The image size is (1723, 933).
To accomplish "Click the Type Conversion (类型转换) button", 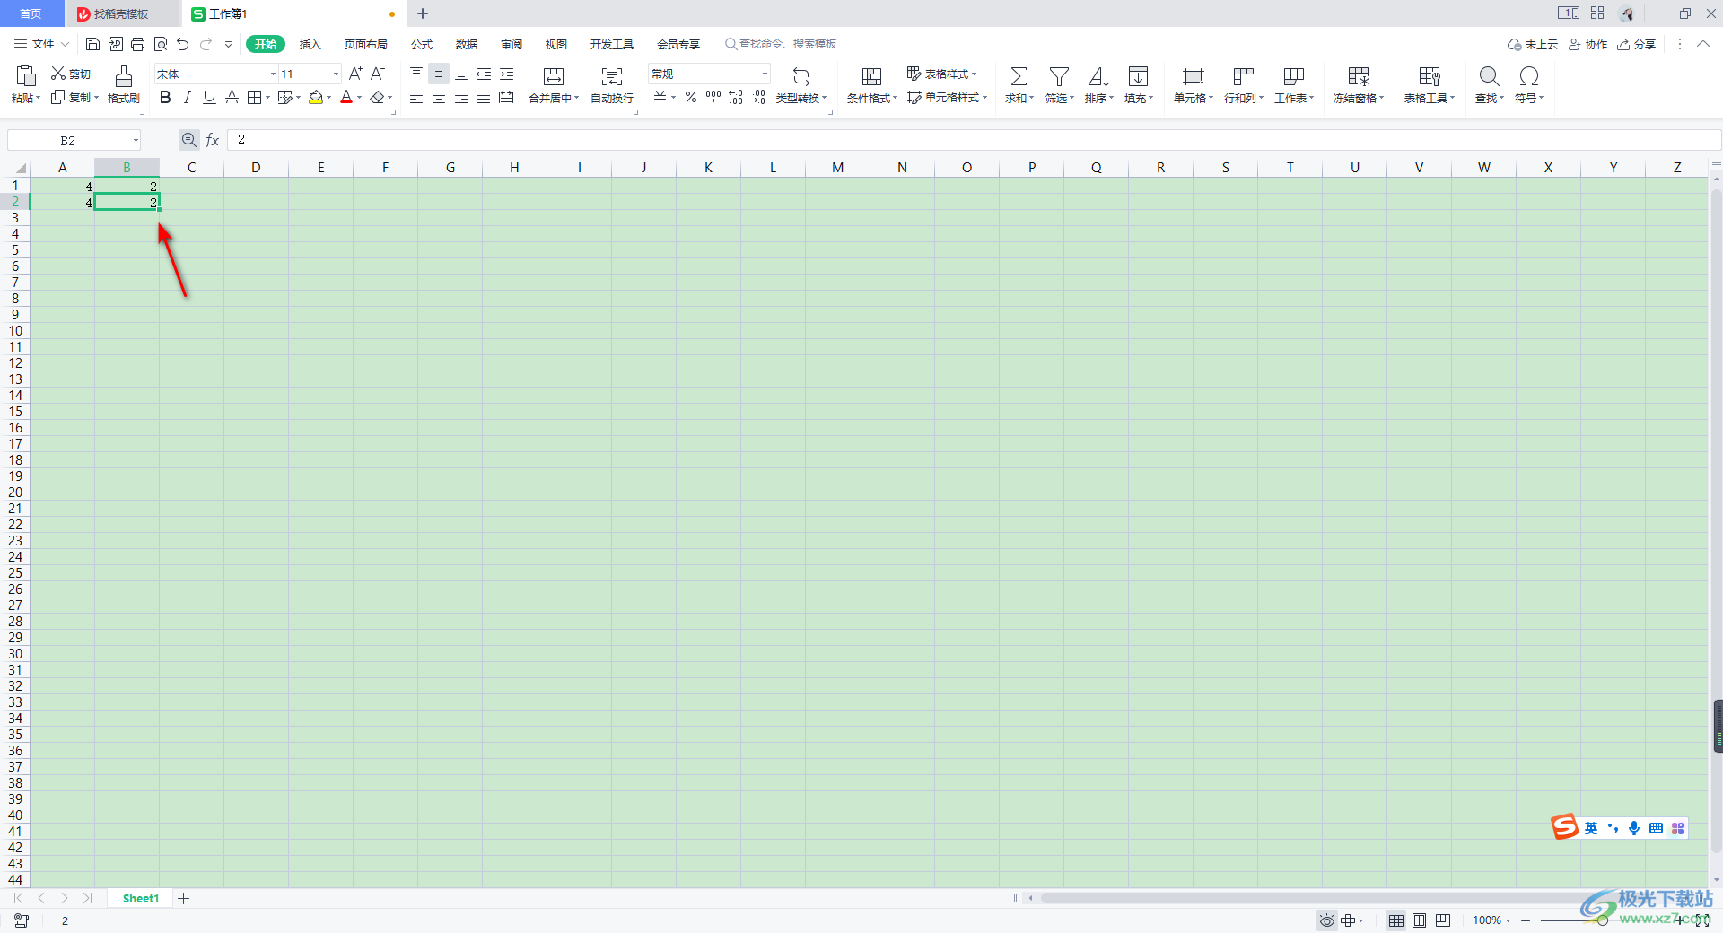I will [x=801, y=84].
